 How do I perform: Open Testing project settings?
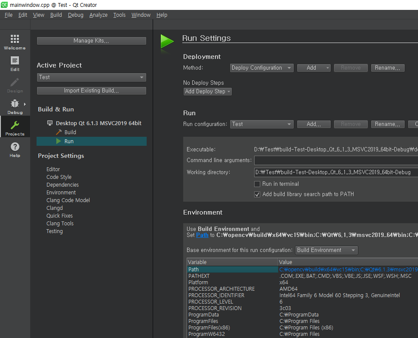[x=54, y=231]
